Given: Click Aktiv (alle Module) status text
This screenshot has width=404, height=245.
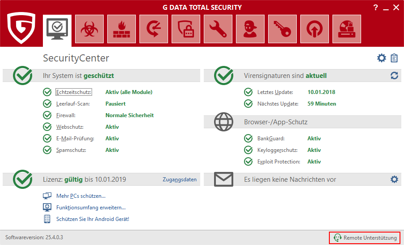Looking at the screenshot, I should tap(129, 92).
